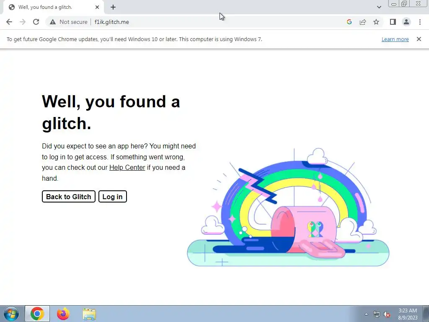This screenshot has height=322, width=429.
Task: Show hidden system tray icons
Action: pos(366,314)
